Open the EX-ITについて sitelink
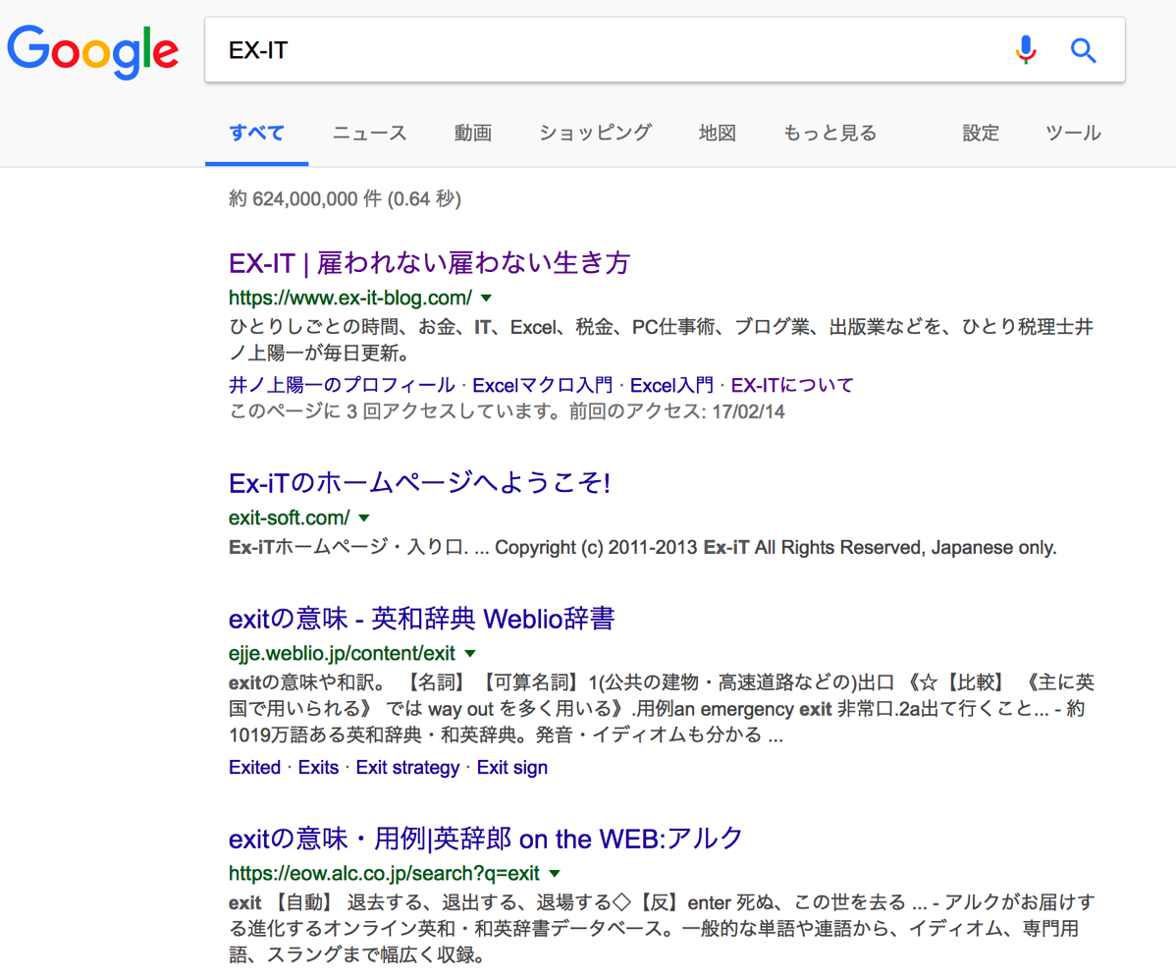 click(x=792, y=385)
